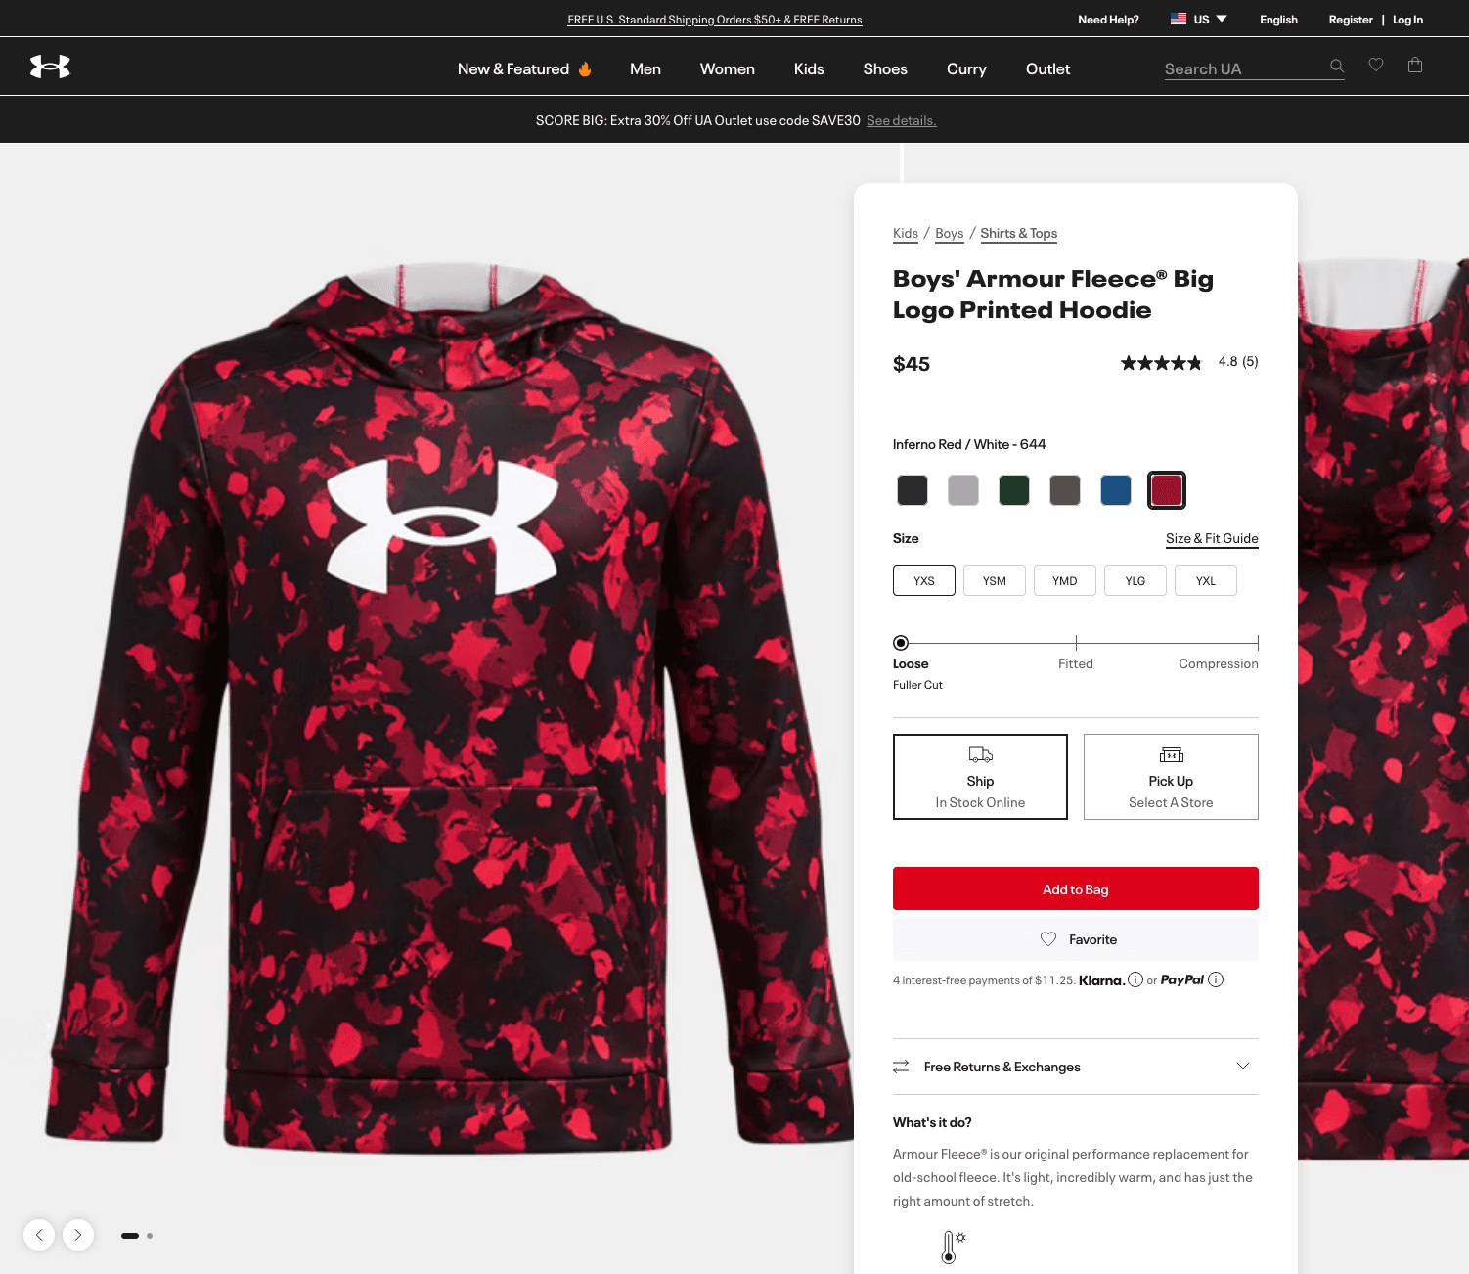Click the 4.8 (5) reviews count
1469x1274 pixels.
[x=1238, y=361]
